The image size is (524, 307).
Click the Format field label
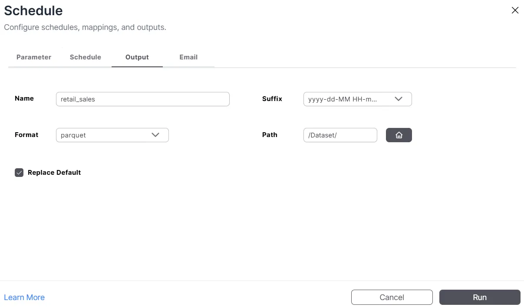[x=26, y=135]
